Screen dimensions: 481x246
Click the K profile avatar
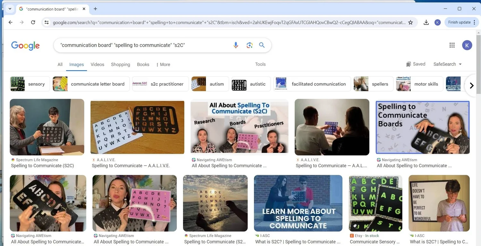(x=467, y=45)
